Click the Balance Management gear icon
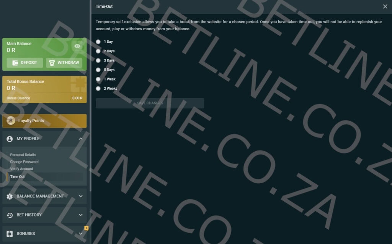This screenshot has width=392, height=244. coord(10,196)
